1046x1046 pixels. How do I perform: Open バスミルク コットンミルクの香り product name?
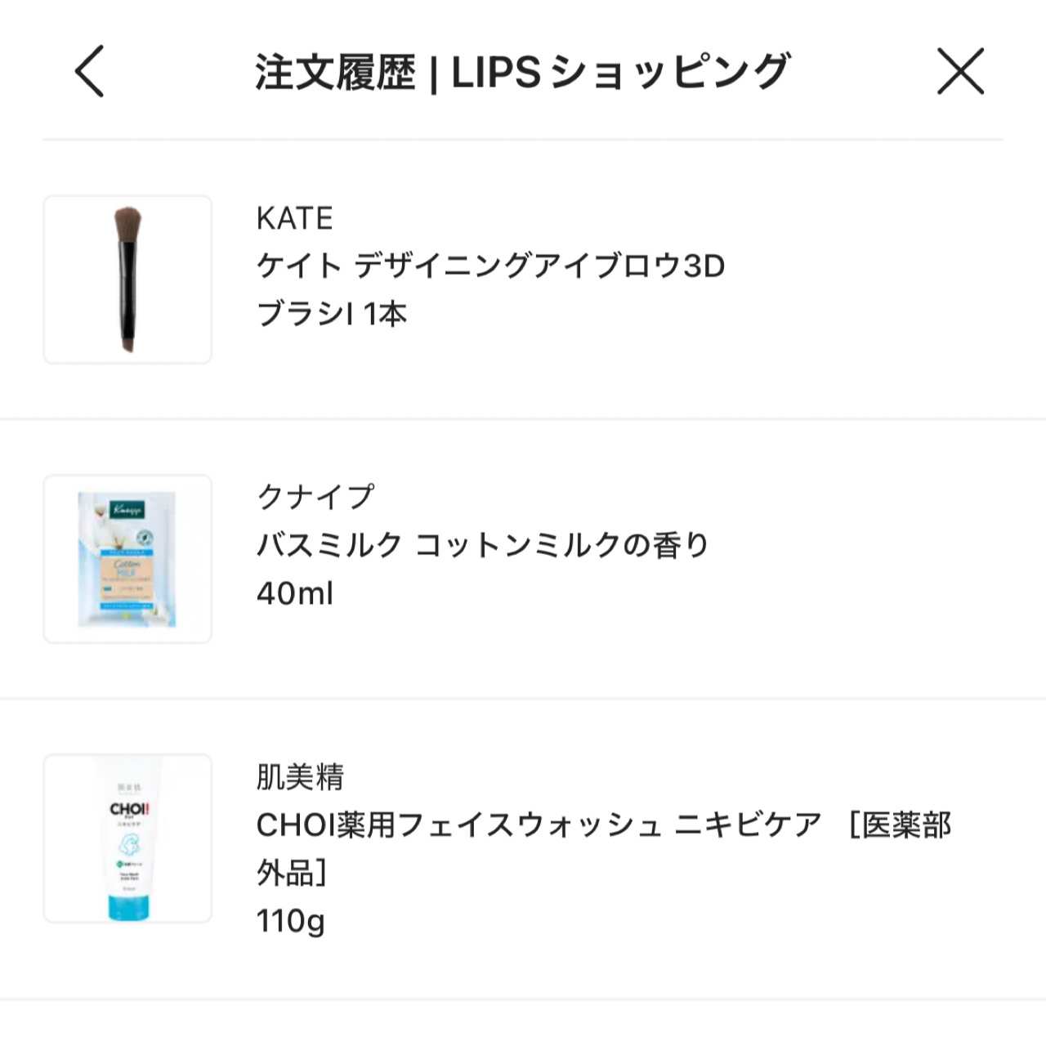click(482, 545)
